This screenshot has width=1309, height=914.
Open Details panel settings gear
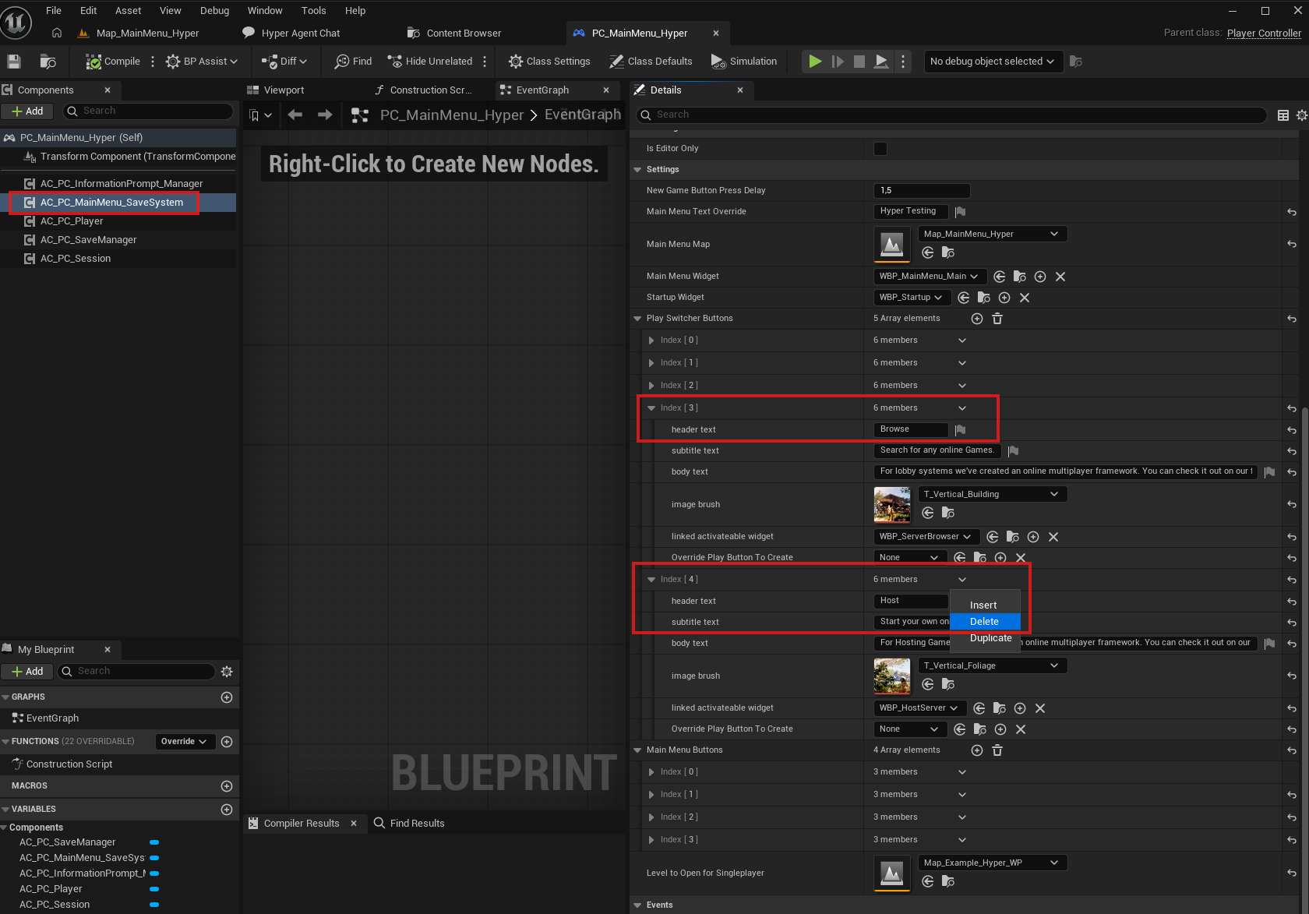1301,115
